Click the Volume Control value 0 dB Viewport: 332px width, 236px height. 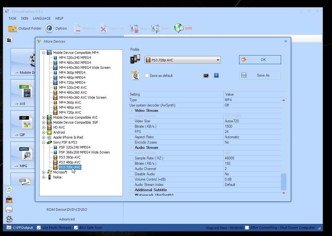click(x=228, y=179)
